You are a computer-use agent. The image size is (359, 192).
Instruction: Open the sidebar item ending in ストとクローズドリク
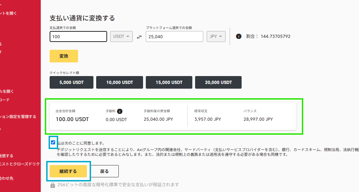[x=20, y=164]
